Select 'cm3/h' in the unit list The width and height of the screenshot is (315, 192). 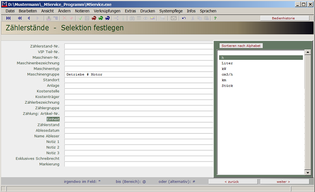pyautogui.click(x=227, y=75)
